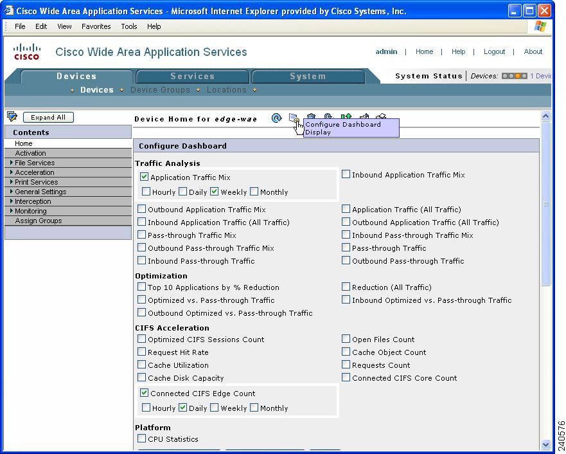Check Monthly under Connected CIFS Edge Count
This screenshot has width=566, height=454.
[x=254, y=408]
